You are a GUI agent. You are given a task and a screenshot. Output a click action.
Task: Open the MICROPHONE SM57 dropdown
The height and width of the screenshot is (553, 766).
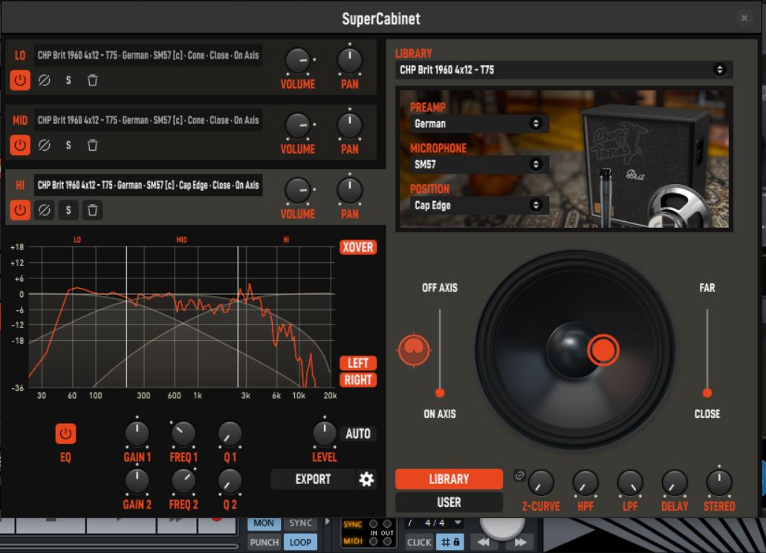(x=479, y=165)
